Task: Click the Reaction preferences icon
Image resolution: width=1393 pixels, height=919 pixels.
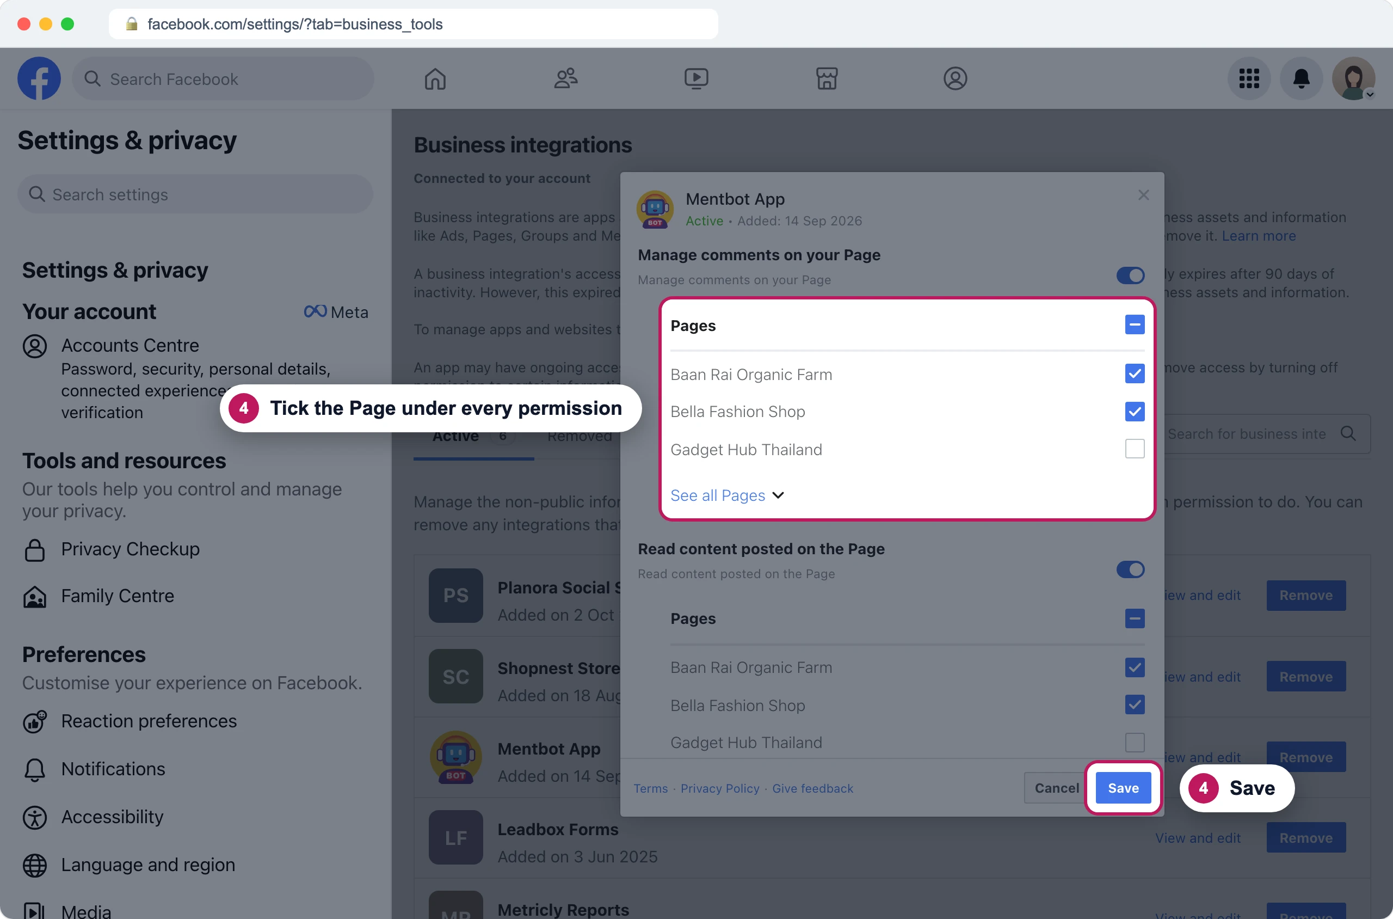Action: coord(35,721)
